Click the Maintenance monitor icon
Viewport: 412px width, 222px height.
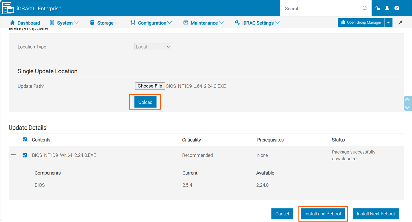pyautogui.click(x=186, y=23)
